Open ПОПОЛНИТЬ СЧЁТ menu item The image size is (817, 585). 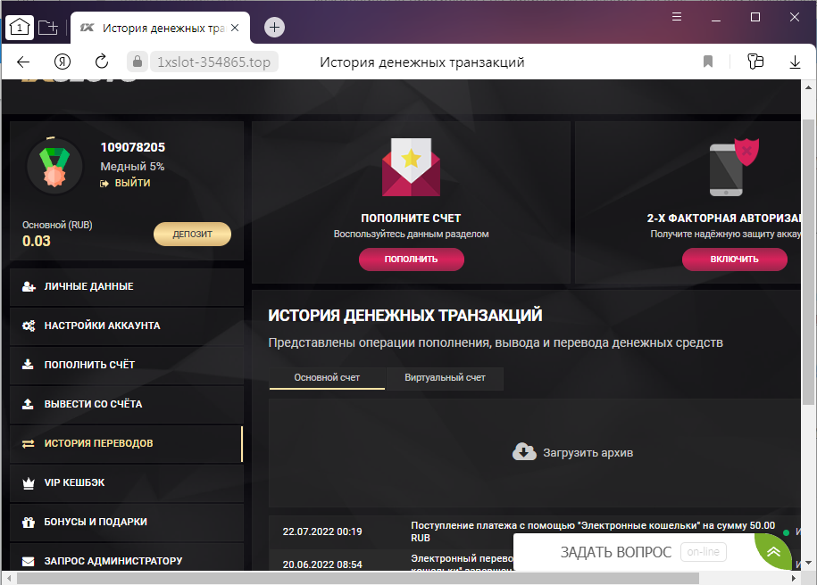(x=127, y=365)
